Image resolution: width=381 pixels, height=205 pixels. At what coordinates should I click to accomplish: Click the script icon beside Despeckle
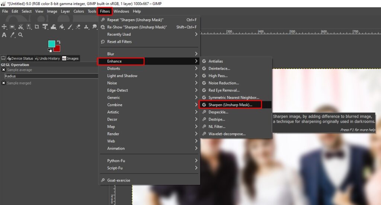click(x=204, y=112)
